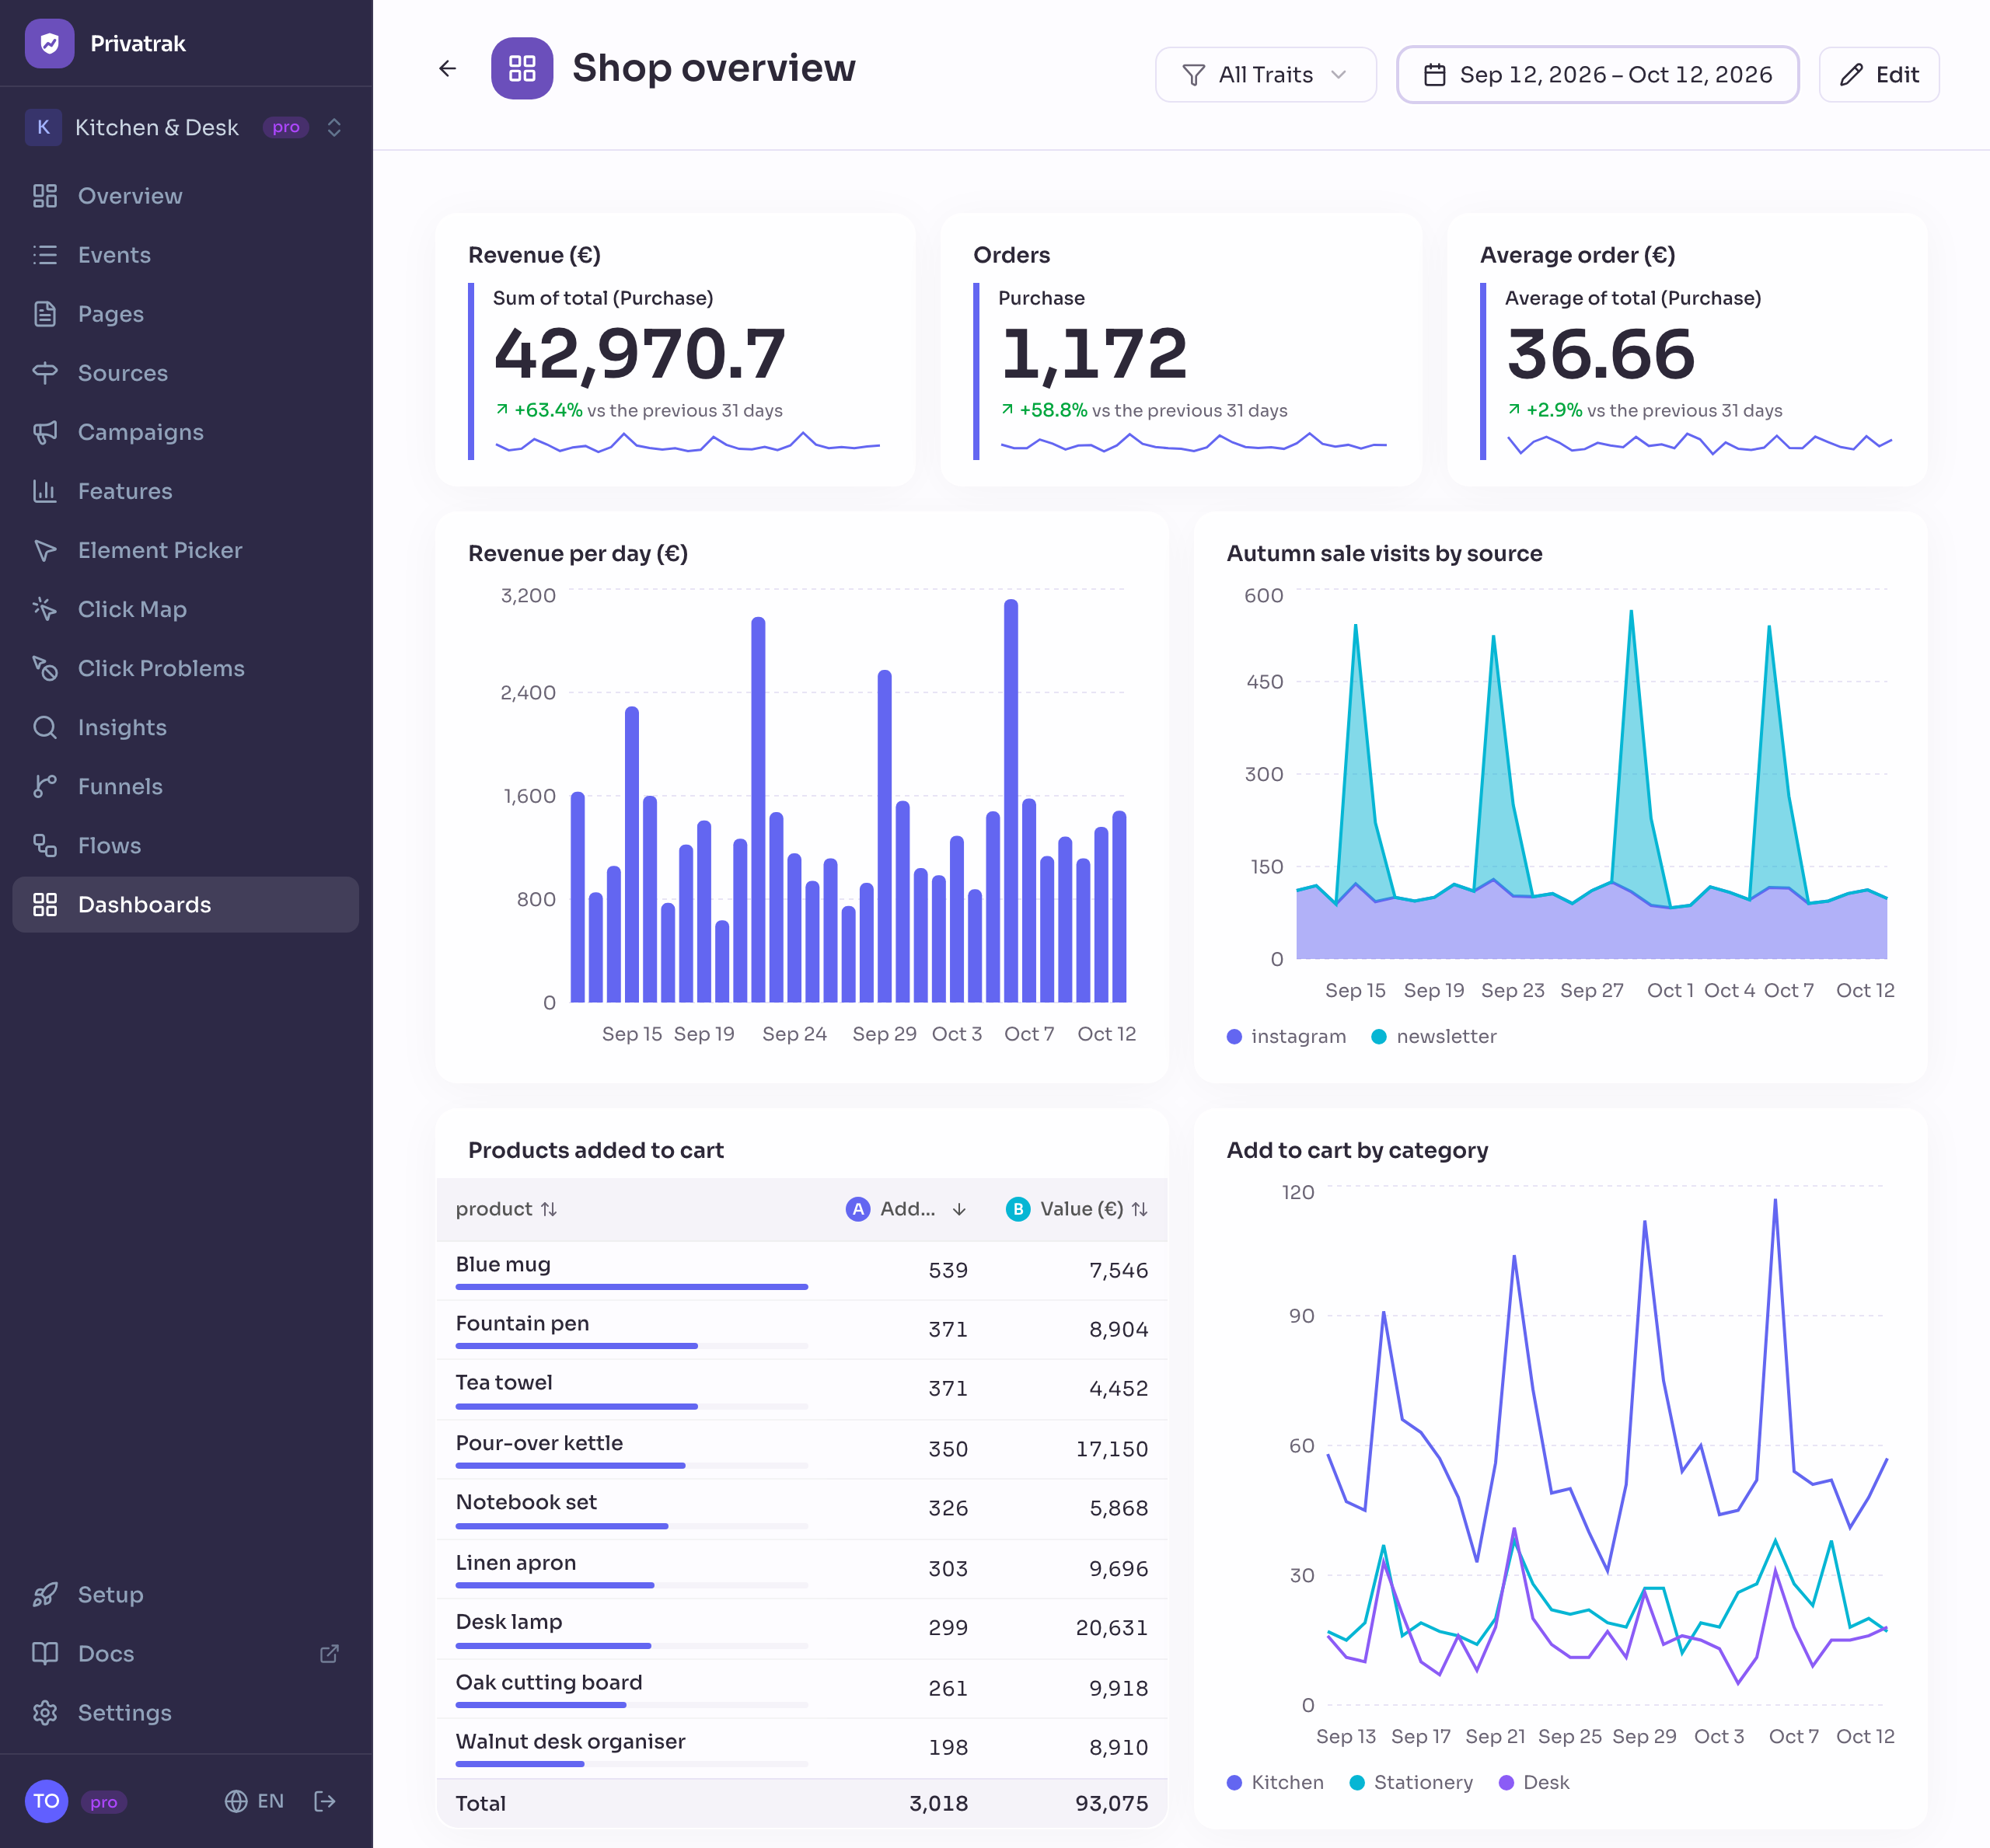Open the All Traits filter dropdown
1990x1848 pixels.
click(1266, 75)
